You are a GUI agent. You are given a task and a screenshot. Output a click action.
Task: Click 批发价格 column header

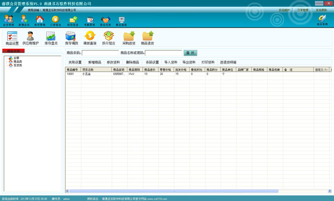182,69
